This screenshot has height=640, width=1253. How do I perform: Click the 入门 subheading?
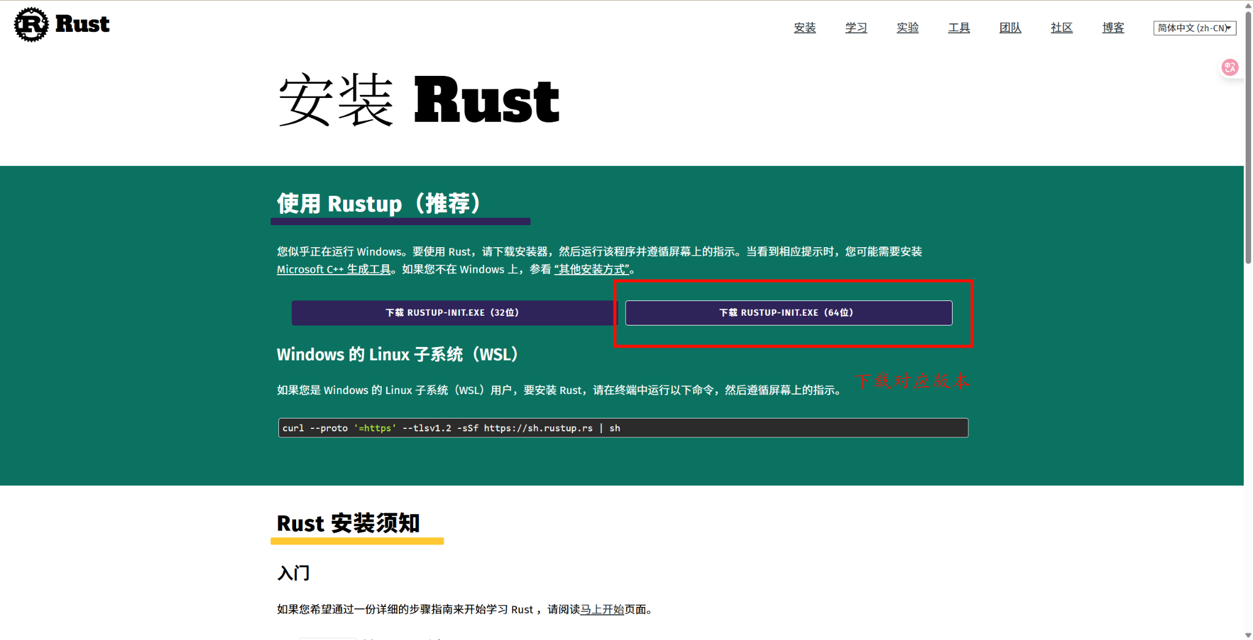click(x=294, y=573)
